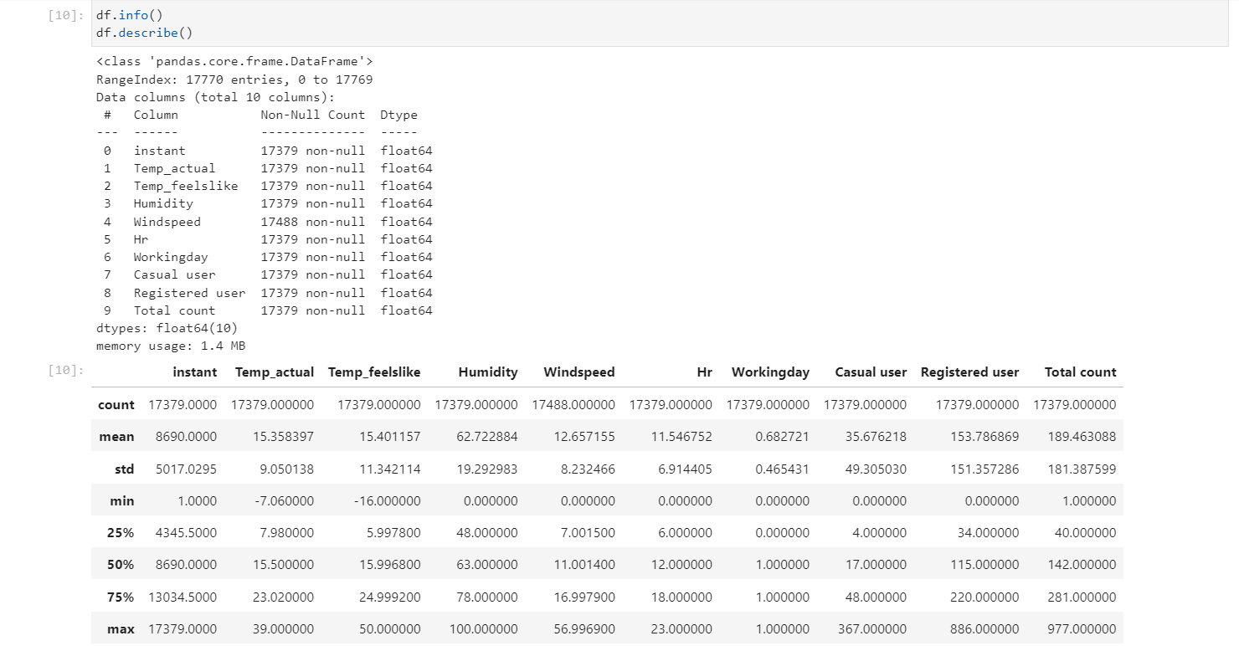Select the mean row label in the table
1239x646 pixels.
[116, 436]
